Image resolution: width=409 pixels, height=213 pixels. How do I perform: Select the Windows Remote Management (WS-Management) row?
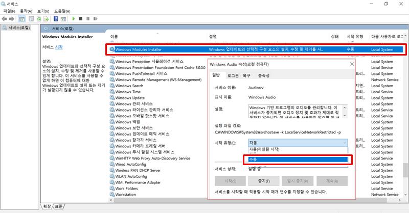[158, 79]
